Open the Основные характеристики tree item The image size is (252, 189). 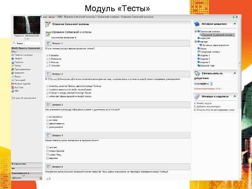(x=216, y=45)
